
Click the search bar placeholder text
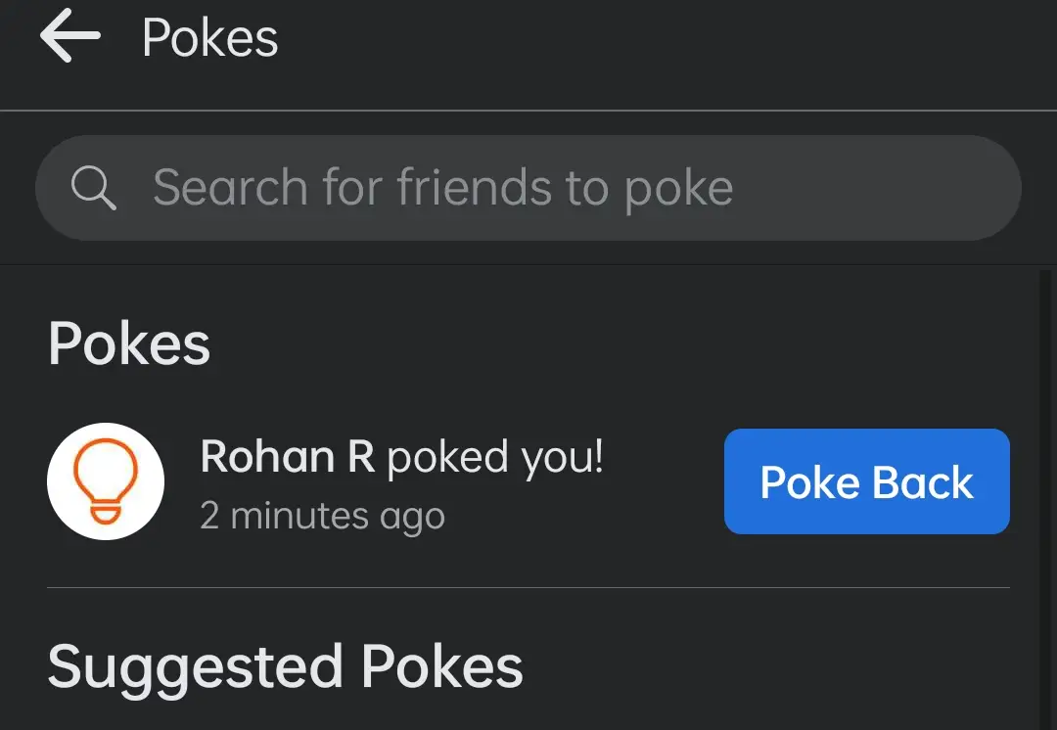(x=443, y=188)
